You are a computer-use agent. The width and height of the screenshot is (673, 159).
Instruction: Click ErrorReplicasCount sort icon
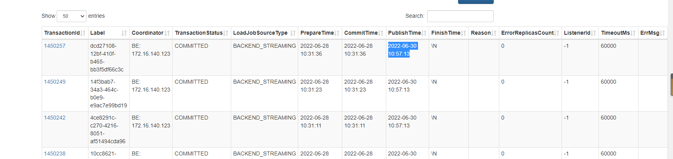(557, 33)
